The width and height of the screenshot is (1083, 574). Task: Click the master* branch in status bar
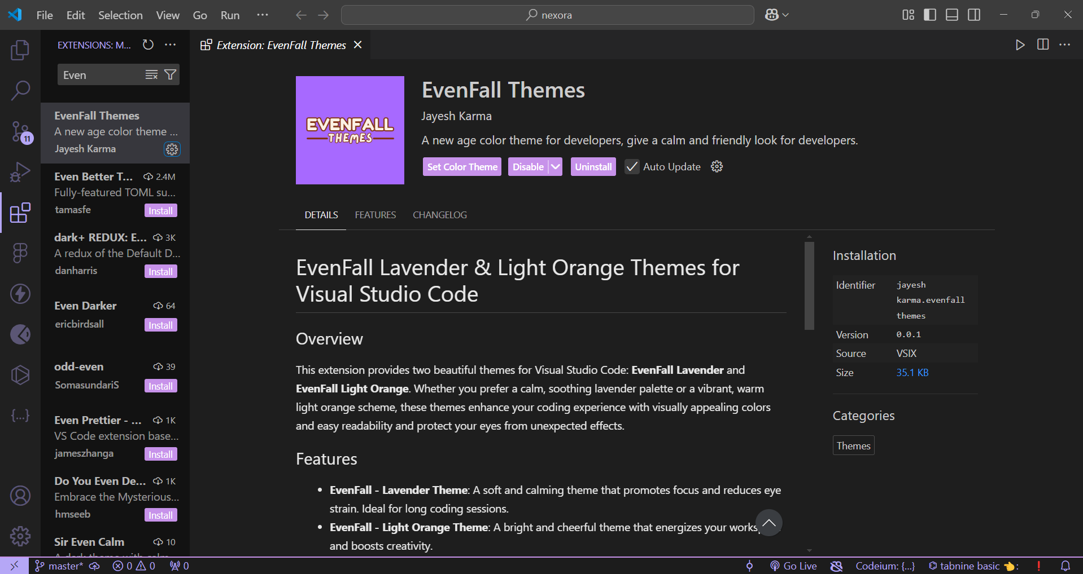coord(59,566)
